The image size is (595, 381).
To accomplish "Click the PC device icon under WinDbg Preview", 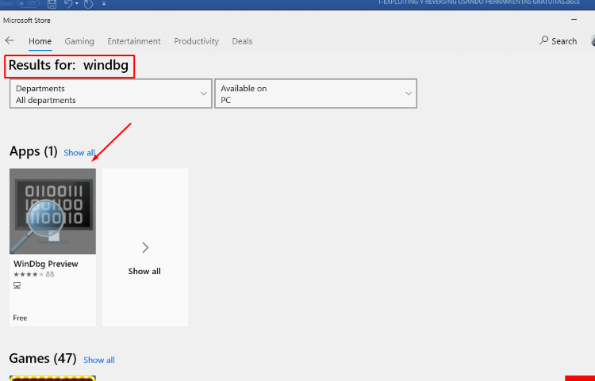I will point(17,285).
